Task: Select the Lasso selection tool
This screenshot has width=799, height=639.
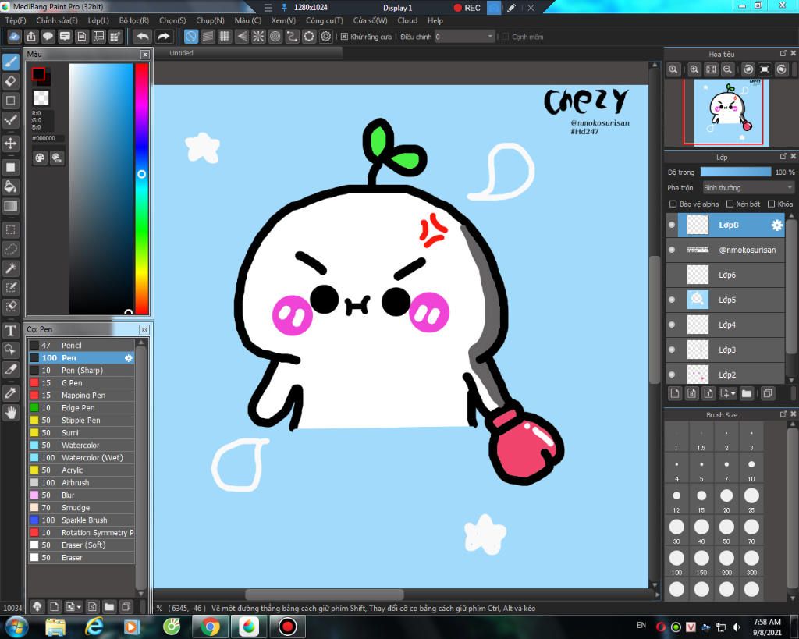Action: (x=10, y=249)
